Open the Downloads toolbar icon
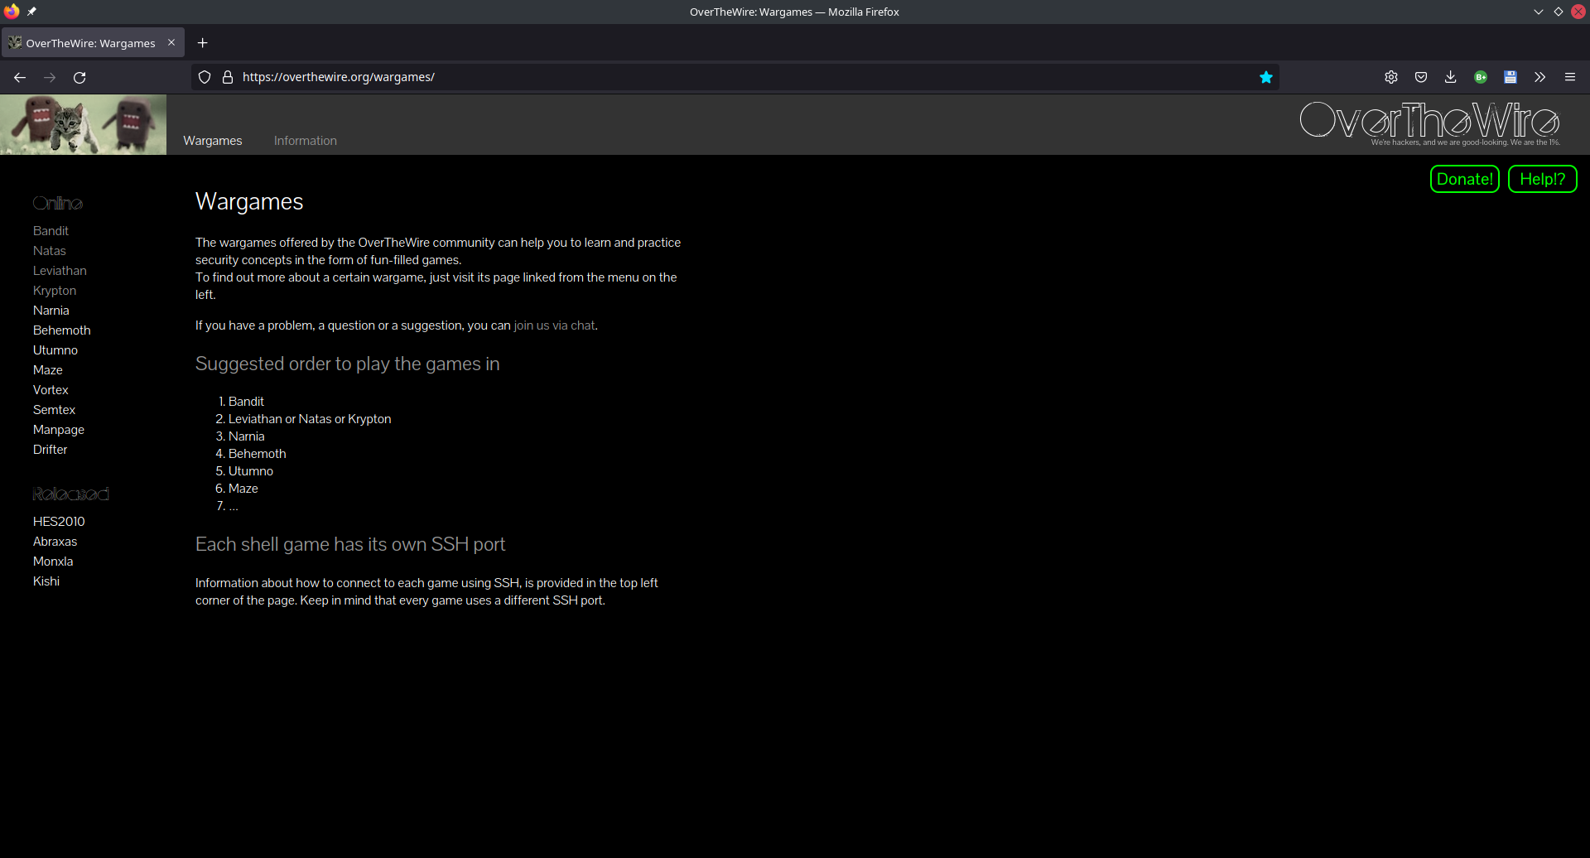 pyautogui.click(x=1450, y=77)
